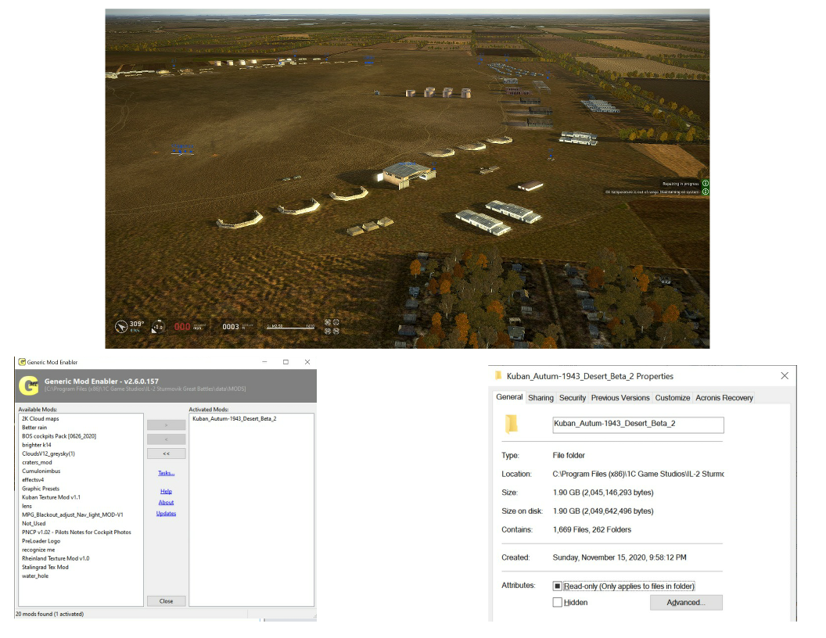Open the Customize tab
The image size is (826, 638).
[672, 398]
